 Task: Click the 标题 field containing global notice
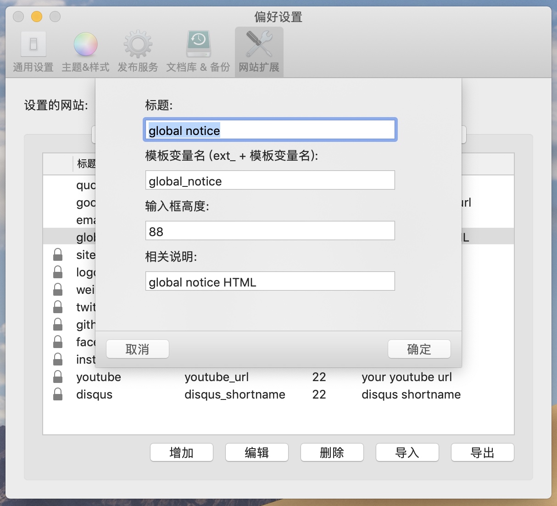(x=270, y=130)
